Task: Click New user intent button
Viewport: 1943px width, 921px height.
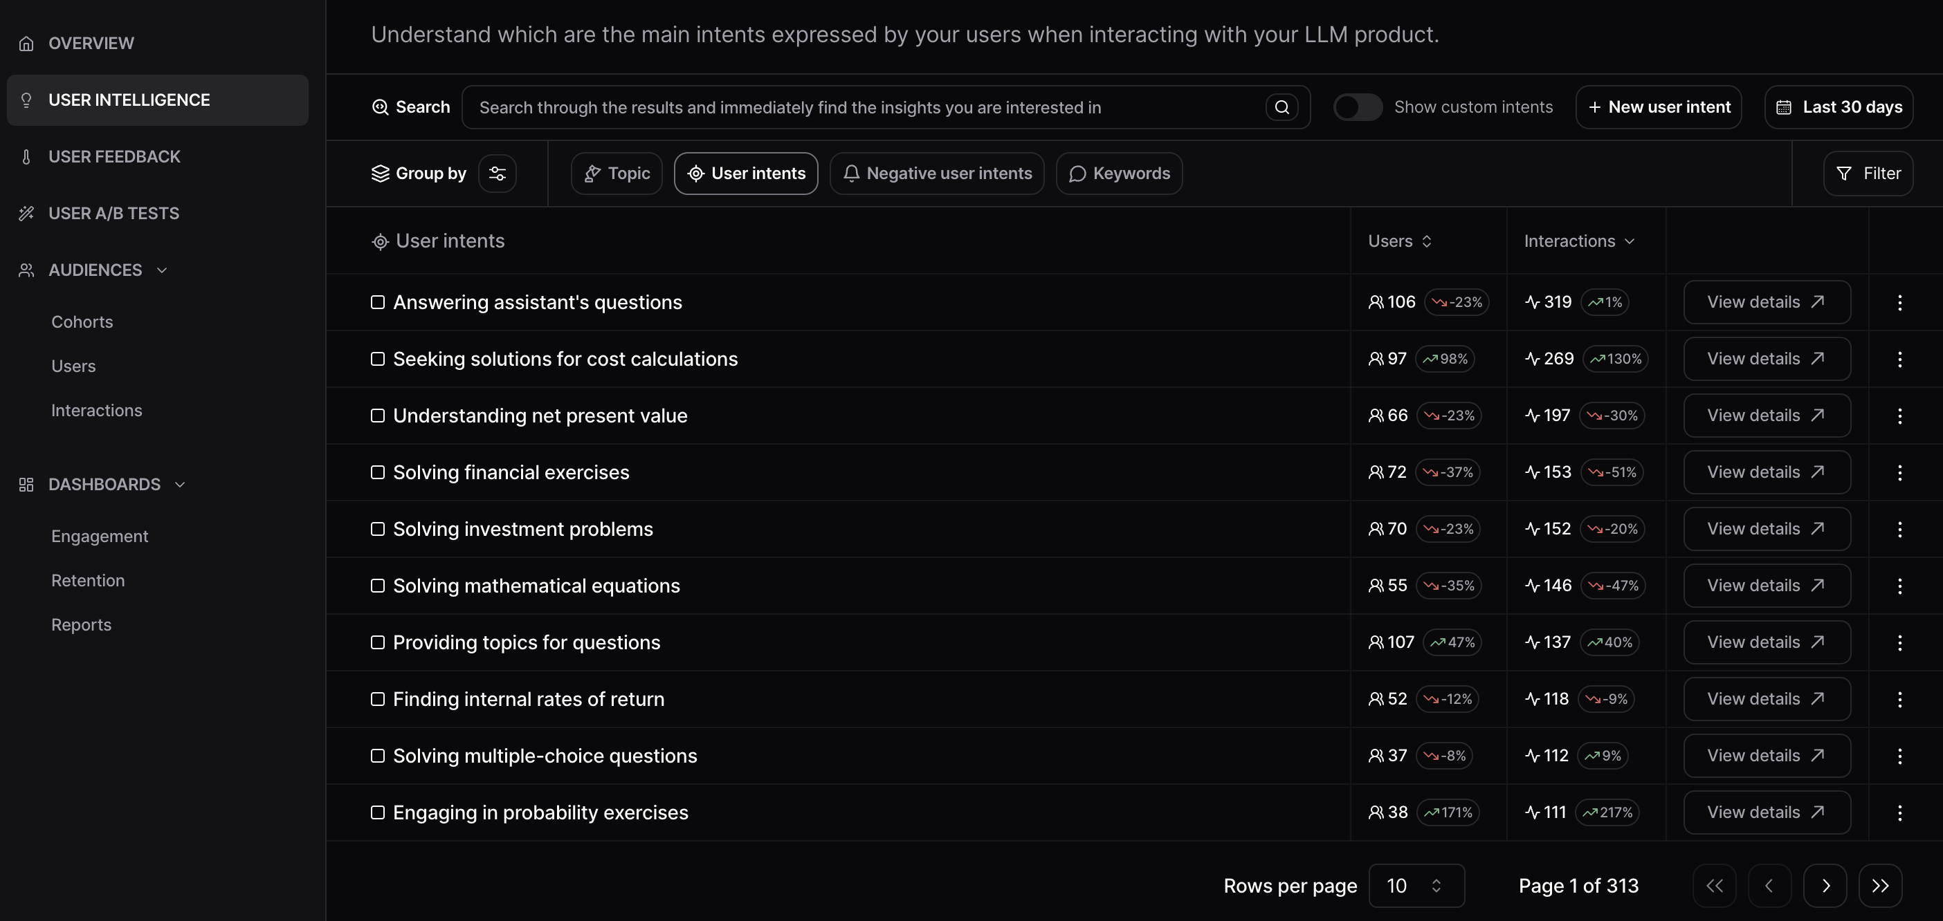Action: (1658, 107)
